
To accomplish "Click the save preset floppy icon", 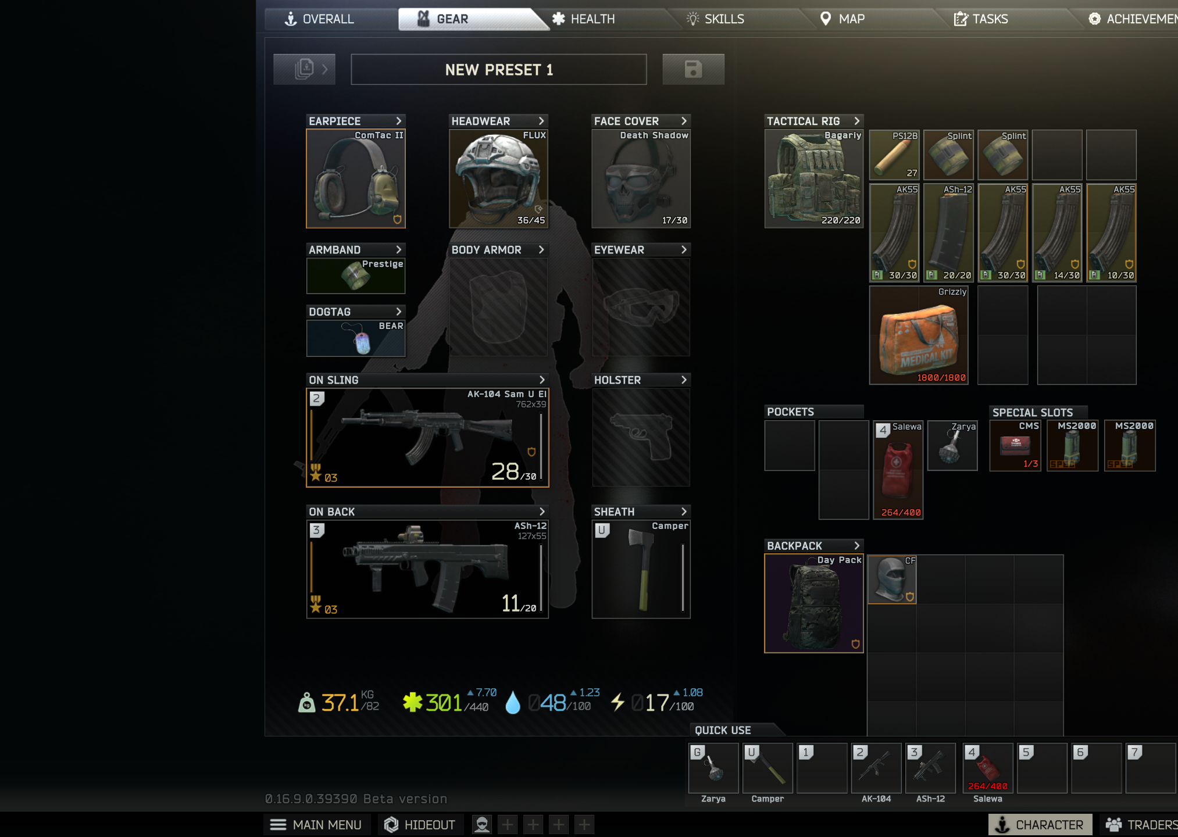I will (692, 69).
